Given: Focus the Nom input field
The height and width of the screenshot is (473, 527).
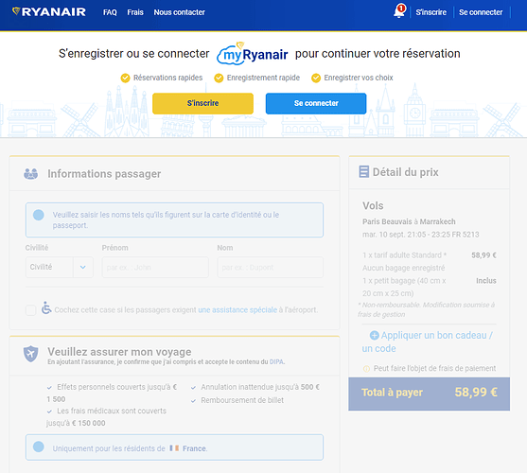Looking at the screenshot, I should pyautogui.click(x=271, y=268).
